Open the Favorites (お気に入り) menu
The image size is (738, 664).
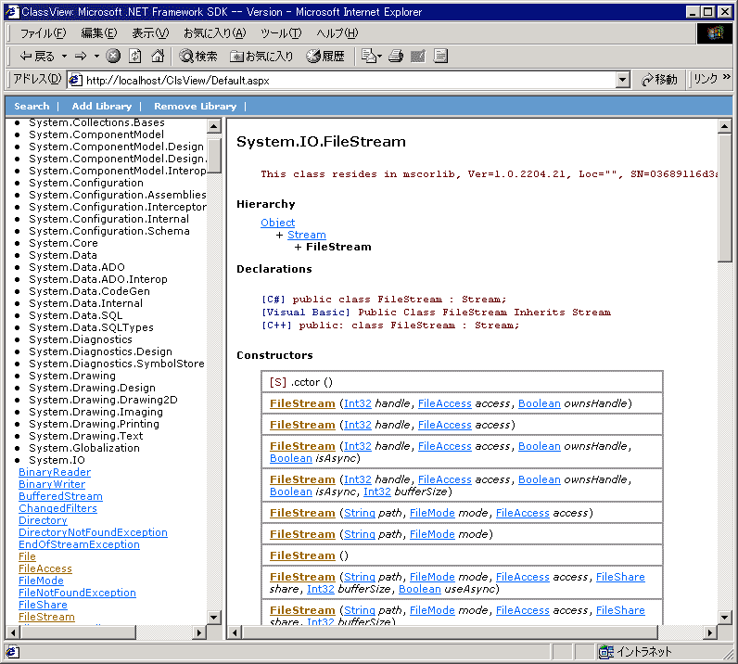coord(214,33)
